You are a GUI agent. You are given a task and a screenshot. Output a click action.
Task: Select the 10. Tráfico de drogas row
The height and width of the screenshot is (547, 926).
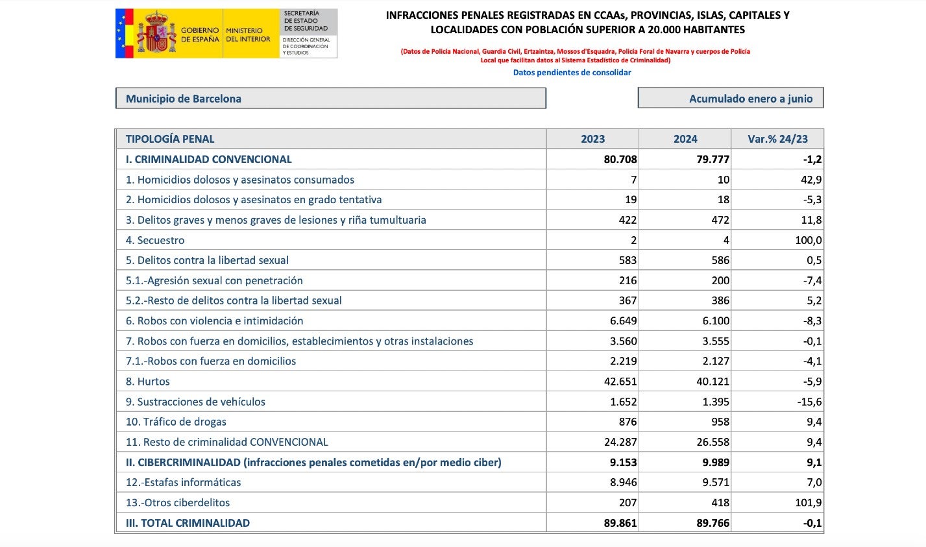469,422
